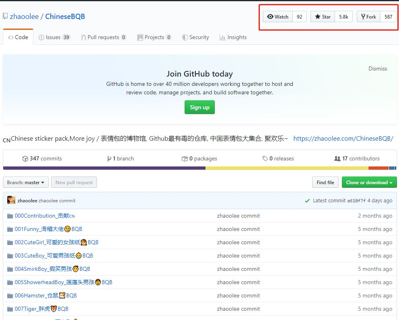Click the folder icon of 006Hamster row
Viewport: 399px width, 320px height.
point(10,296)
